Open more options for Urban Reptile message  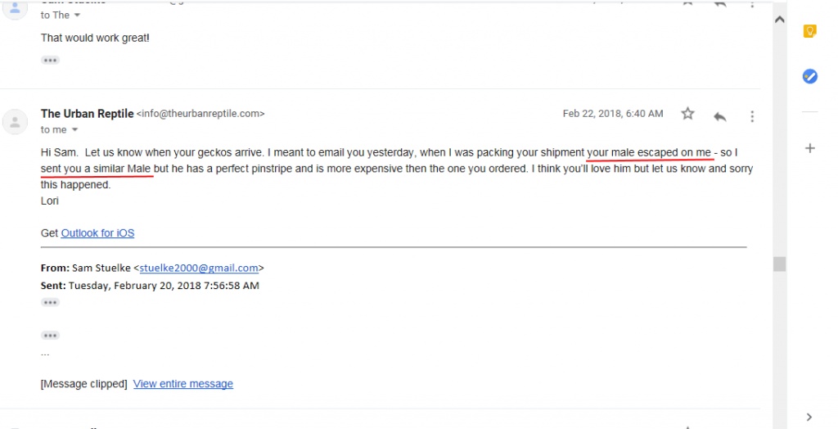(752, 116)
